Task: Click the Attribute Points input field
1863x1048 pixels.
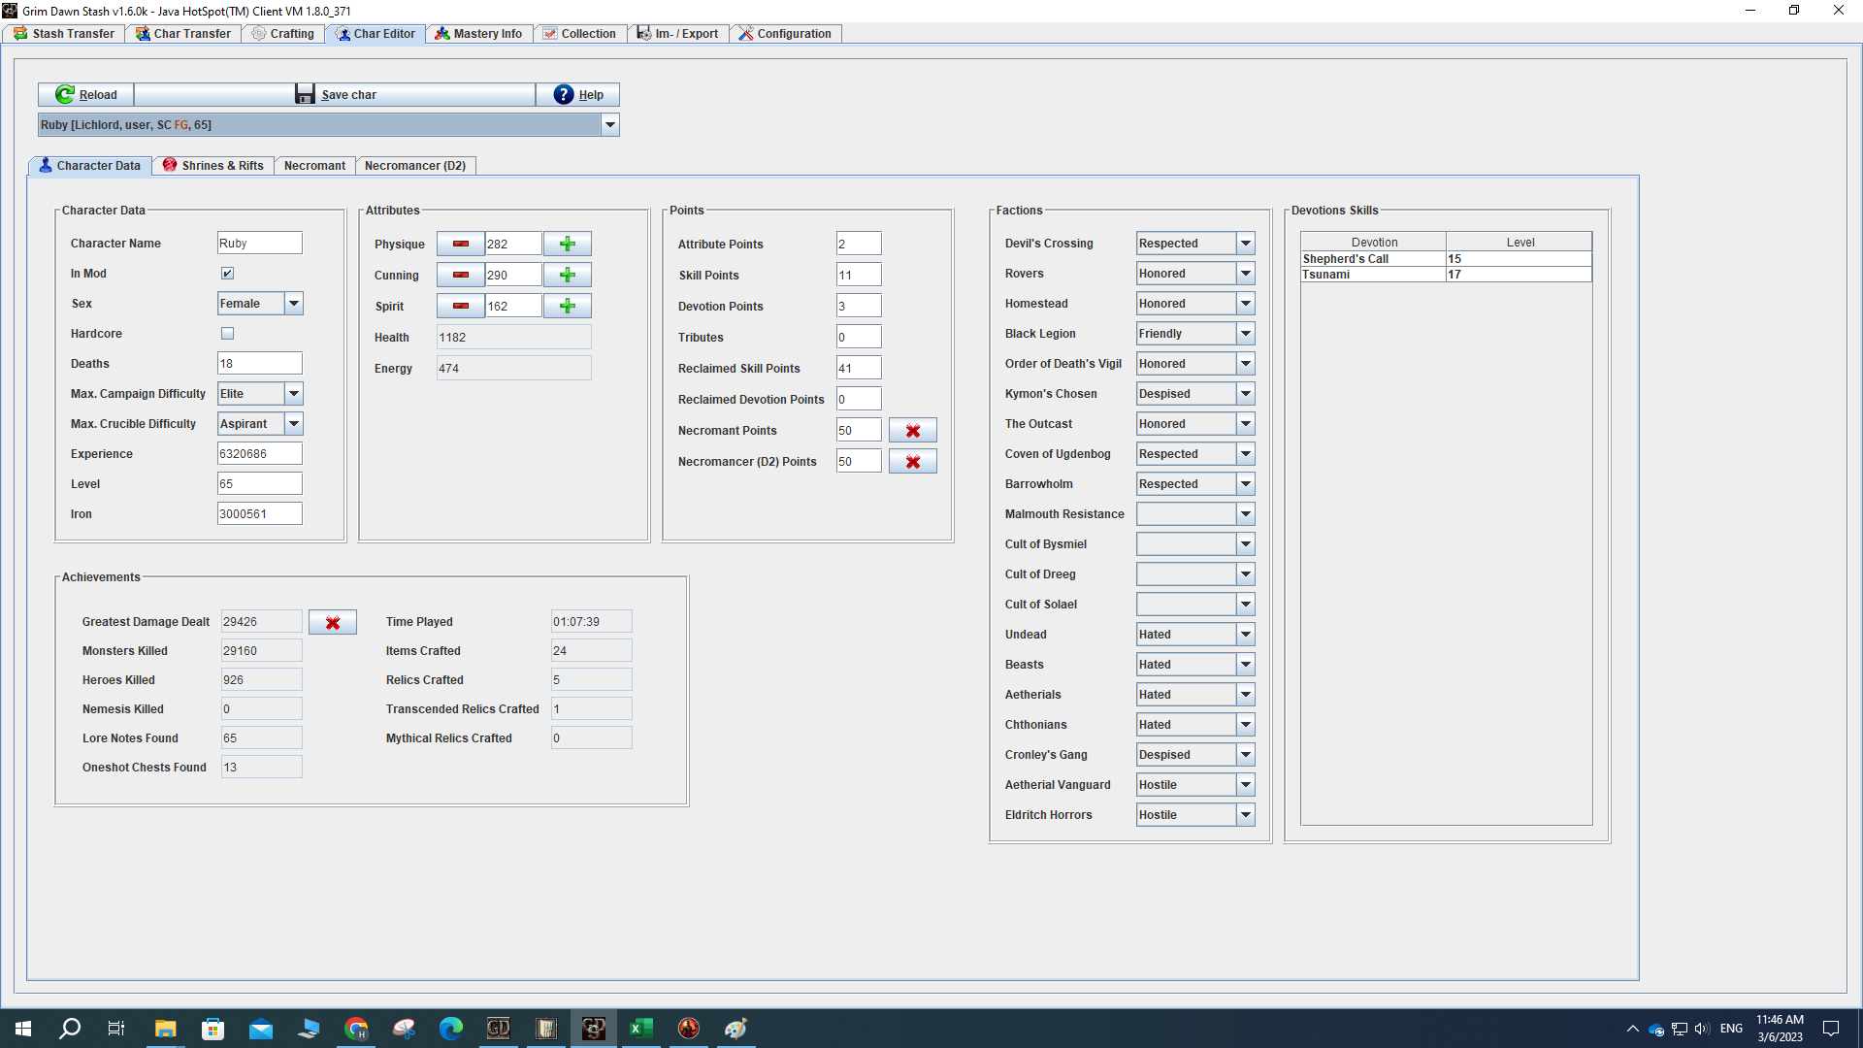Action: pos(859,245)
